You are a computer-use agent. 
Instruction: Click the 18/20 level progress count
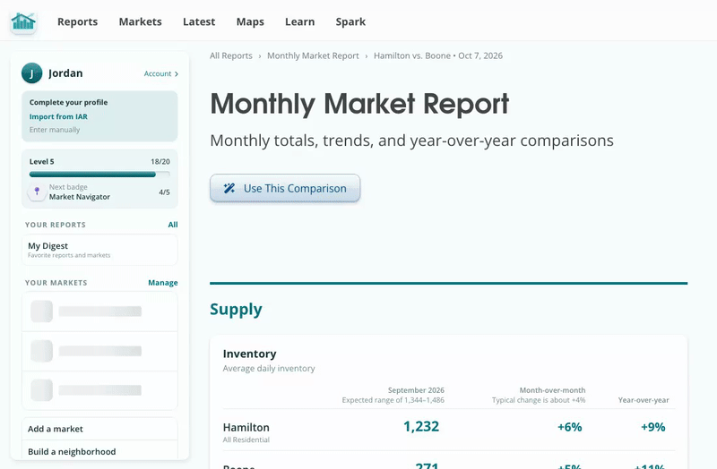tap(160, 162)
